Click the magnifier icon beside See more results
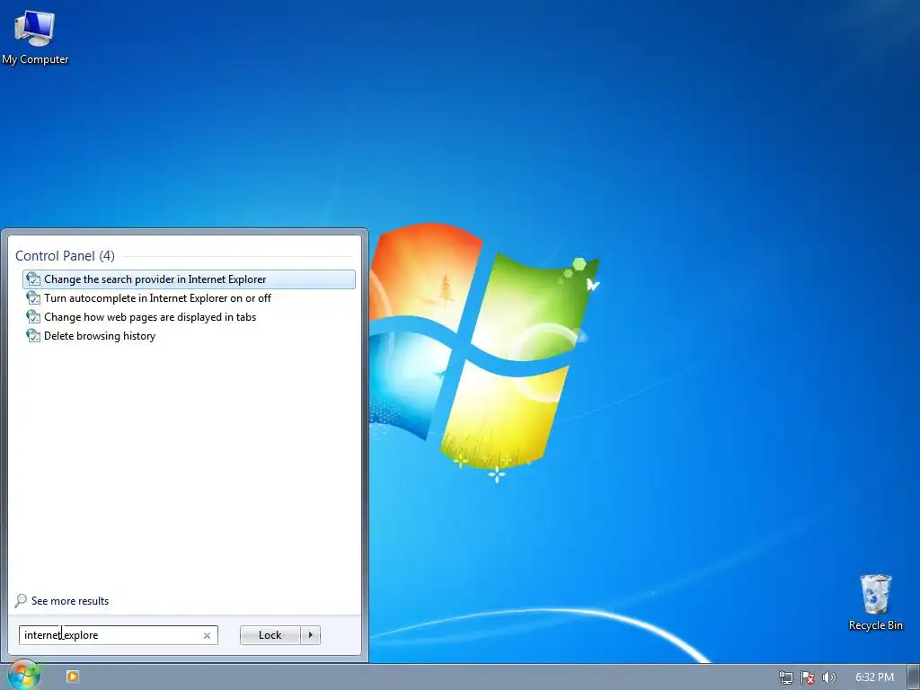The width and height of the screenshot is (920, 690). (21, 601)
